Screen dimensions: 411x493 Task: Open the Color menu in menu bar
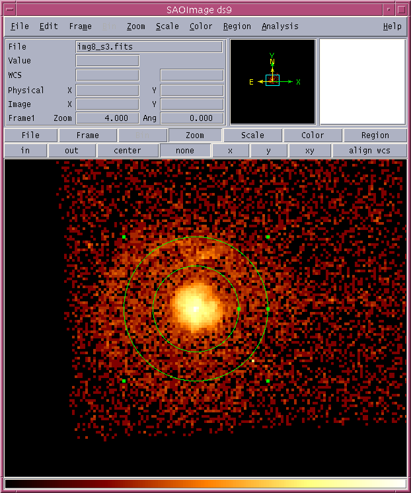[x=201, y=26]
